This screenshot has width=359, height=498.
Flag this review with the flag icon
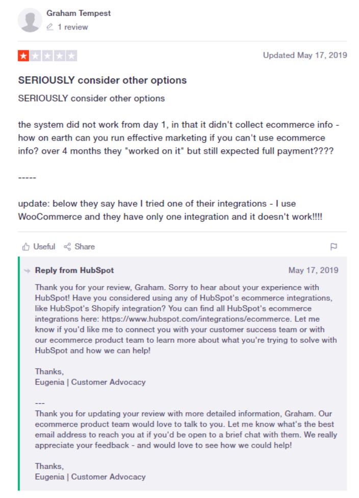(334, 246)
